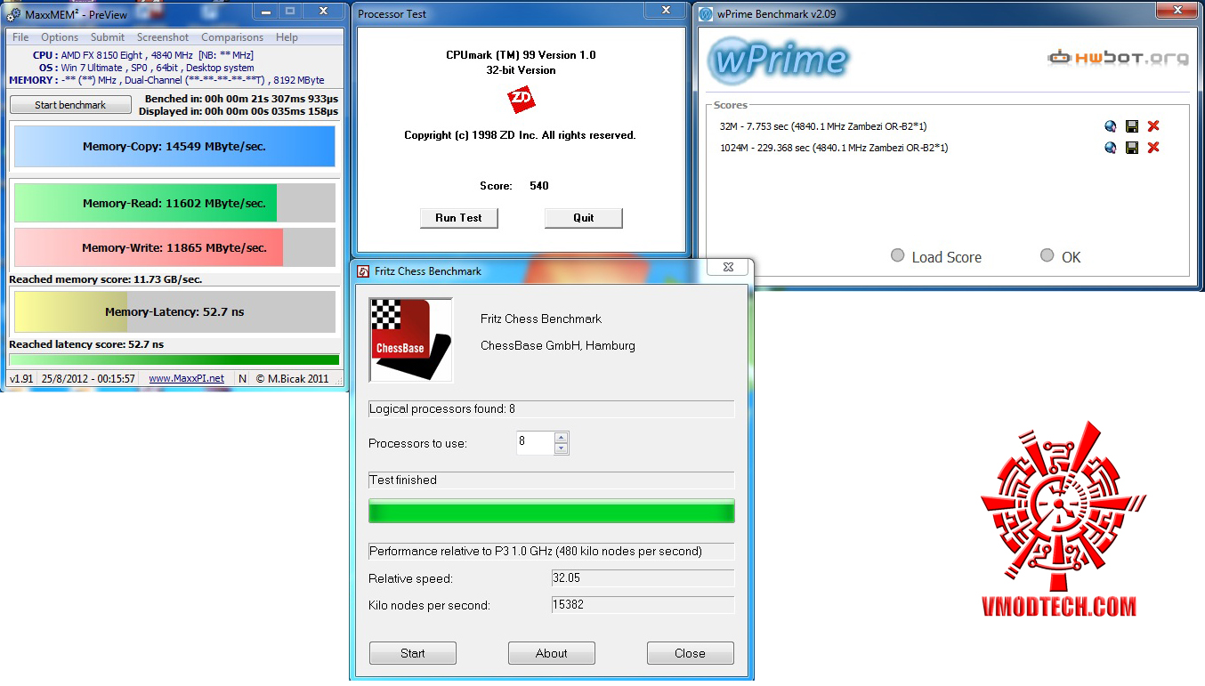The width and height of the screenshot is (1205, 686).
Task: Click the 1024M - 229.368 sec score row
Action: pyautogui.click(x=834, y=148)
